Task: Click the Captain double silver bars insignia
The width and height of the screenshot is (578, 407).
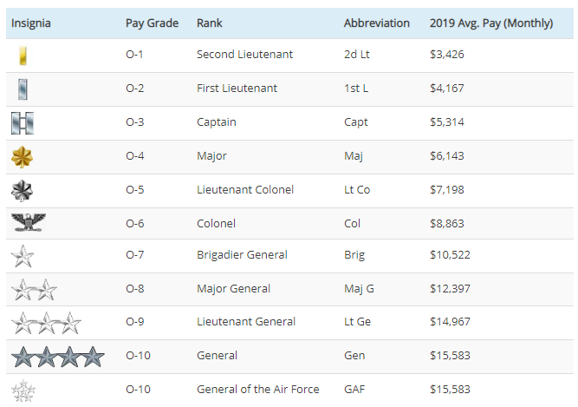Action: 22,122
